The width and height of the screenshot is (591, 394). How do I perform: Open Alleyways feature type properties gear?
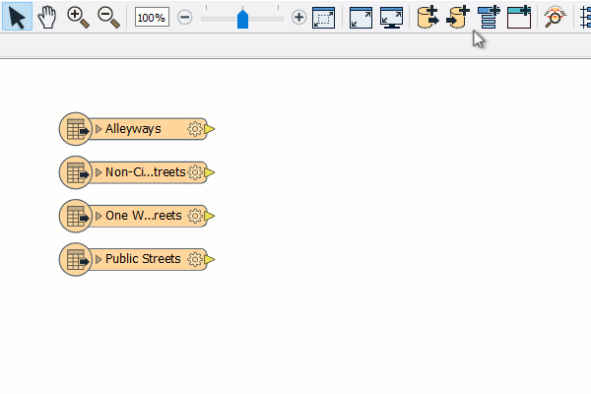pyautogui.click(x=195, y=129)
